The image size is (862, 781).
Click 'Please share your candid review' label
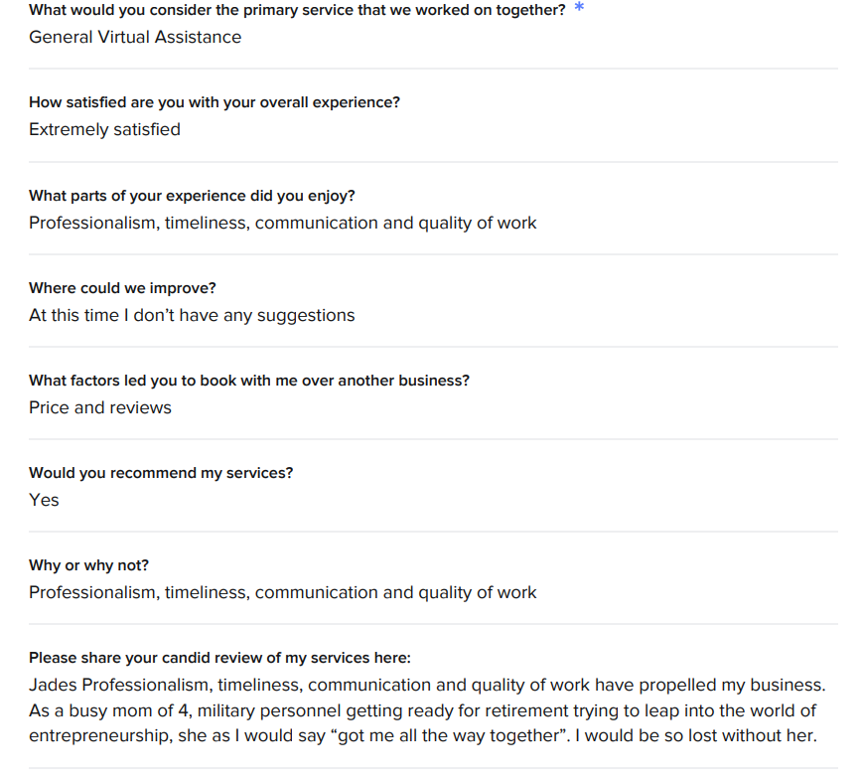[x=219, y=658]
